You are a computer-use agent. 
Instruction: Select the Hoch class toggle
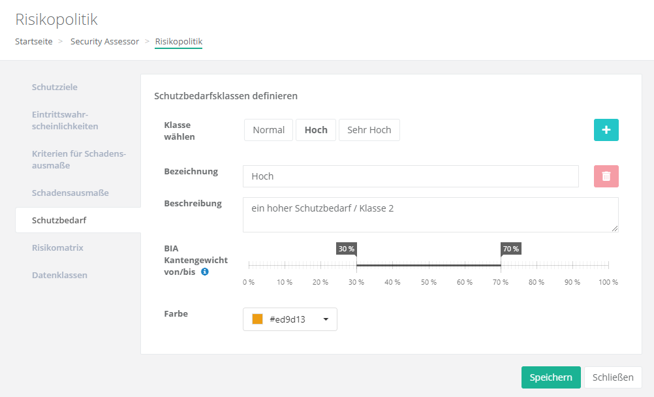tap(316, 130)
